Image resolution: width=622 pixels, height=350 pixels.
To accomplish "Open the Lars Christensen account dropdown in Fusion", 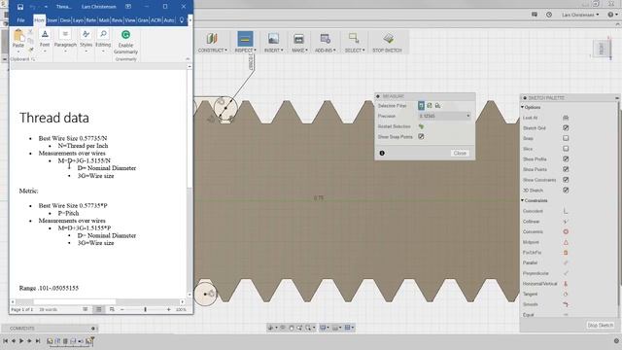I will click(580, 15).
